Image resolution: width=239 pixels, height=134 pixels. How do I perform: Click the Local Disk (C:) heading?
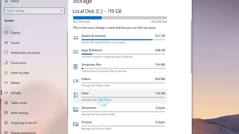(97, 11)
